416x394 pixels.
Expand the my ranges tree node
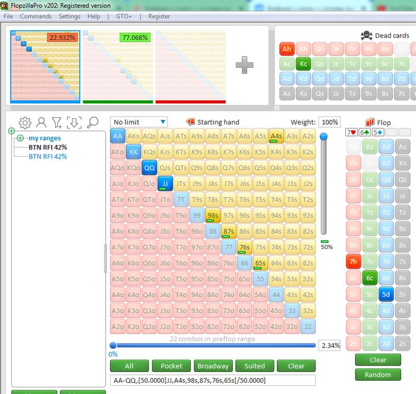pos(20,138)
